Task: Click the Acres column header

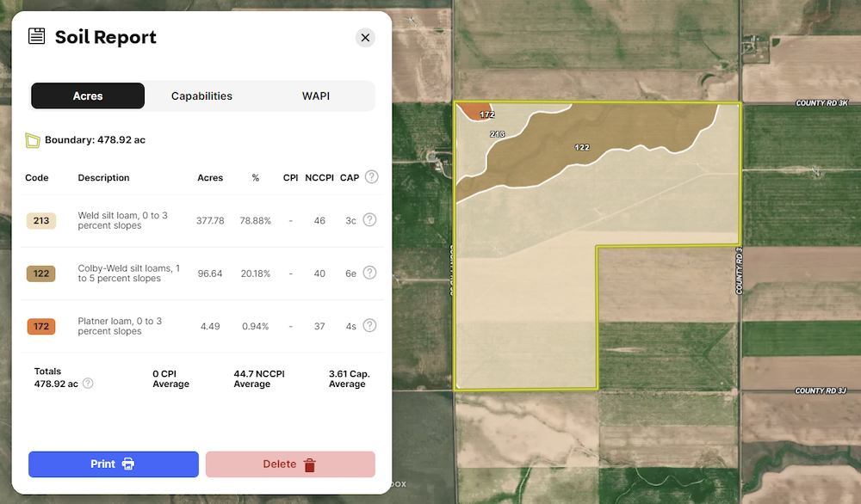Action: pyautogui.click(x=210, y=178)
